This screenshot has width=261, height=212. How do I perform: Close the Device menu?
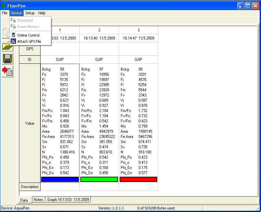click(16, 13)
